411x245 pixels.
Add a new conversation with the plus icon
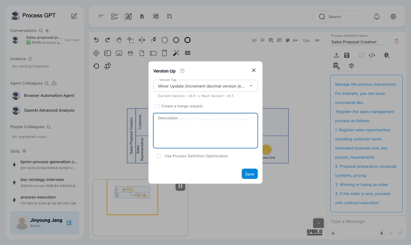pos(47,31)
